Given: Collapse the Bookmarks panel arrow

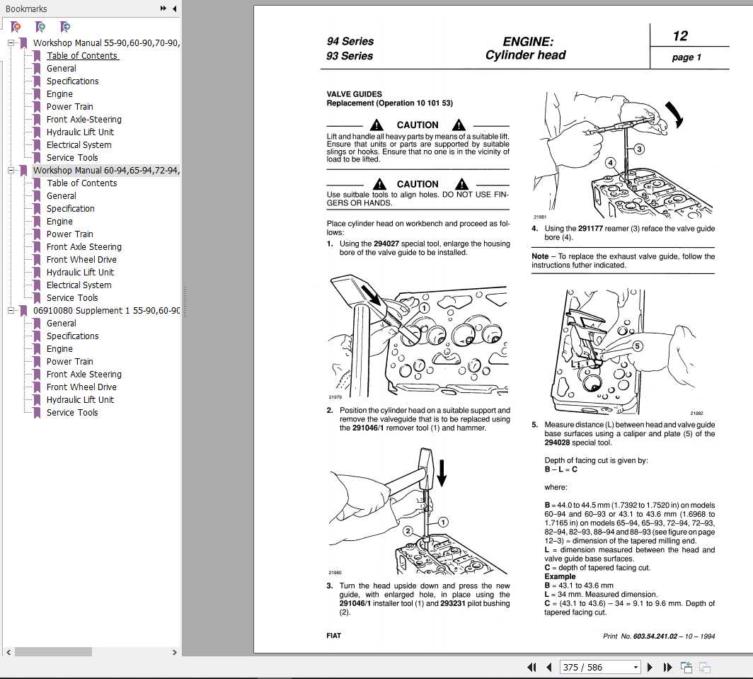Looking at the screenshot, I should pyautogui.click(x=174, y=8).
